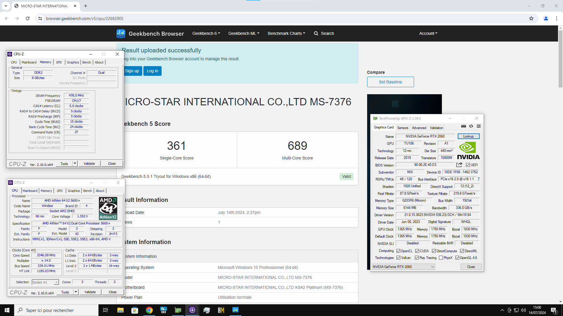Toggle the UEFI checkbox in GPU-Z
Image resolution: width=563 pixels, height=316 pixels.
(x=468, y=165)
